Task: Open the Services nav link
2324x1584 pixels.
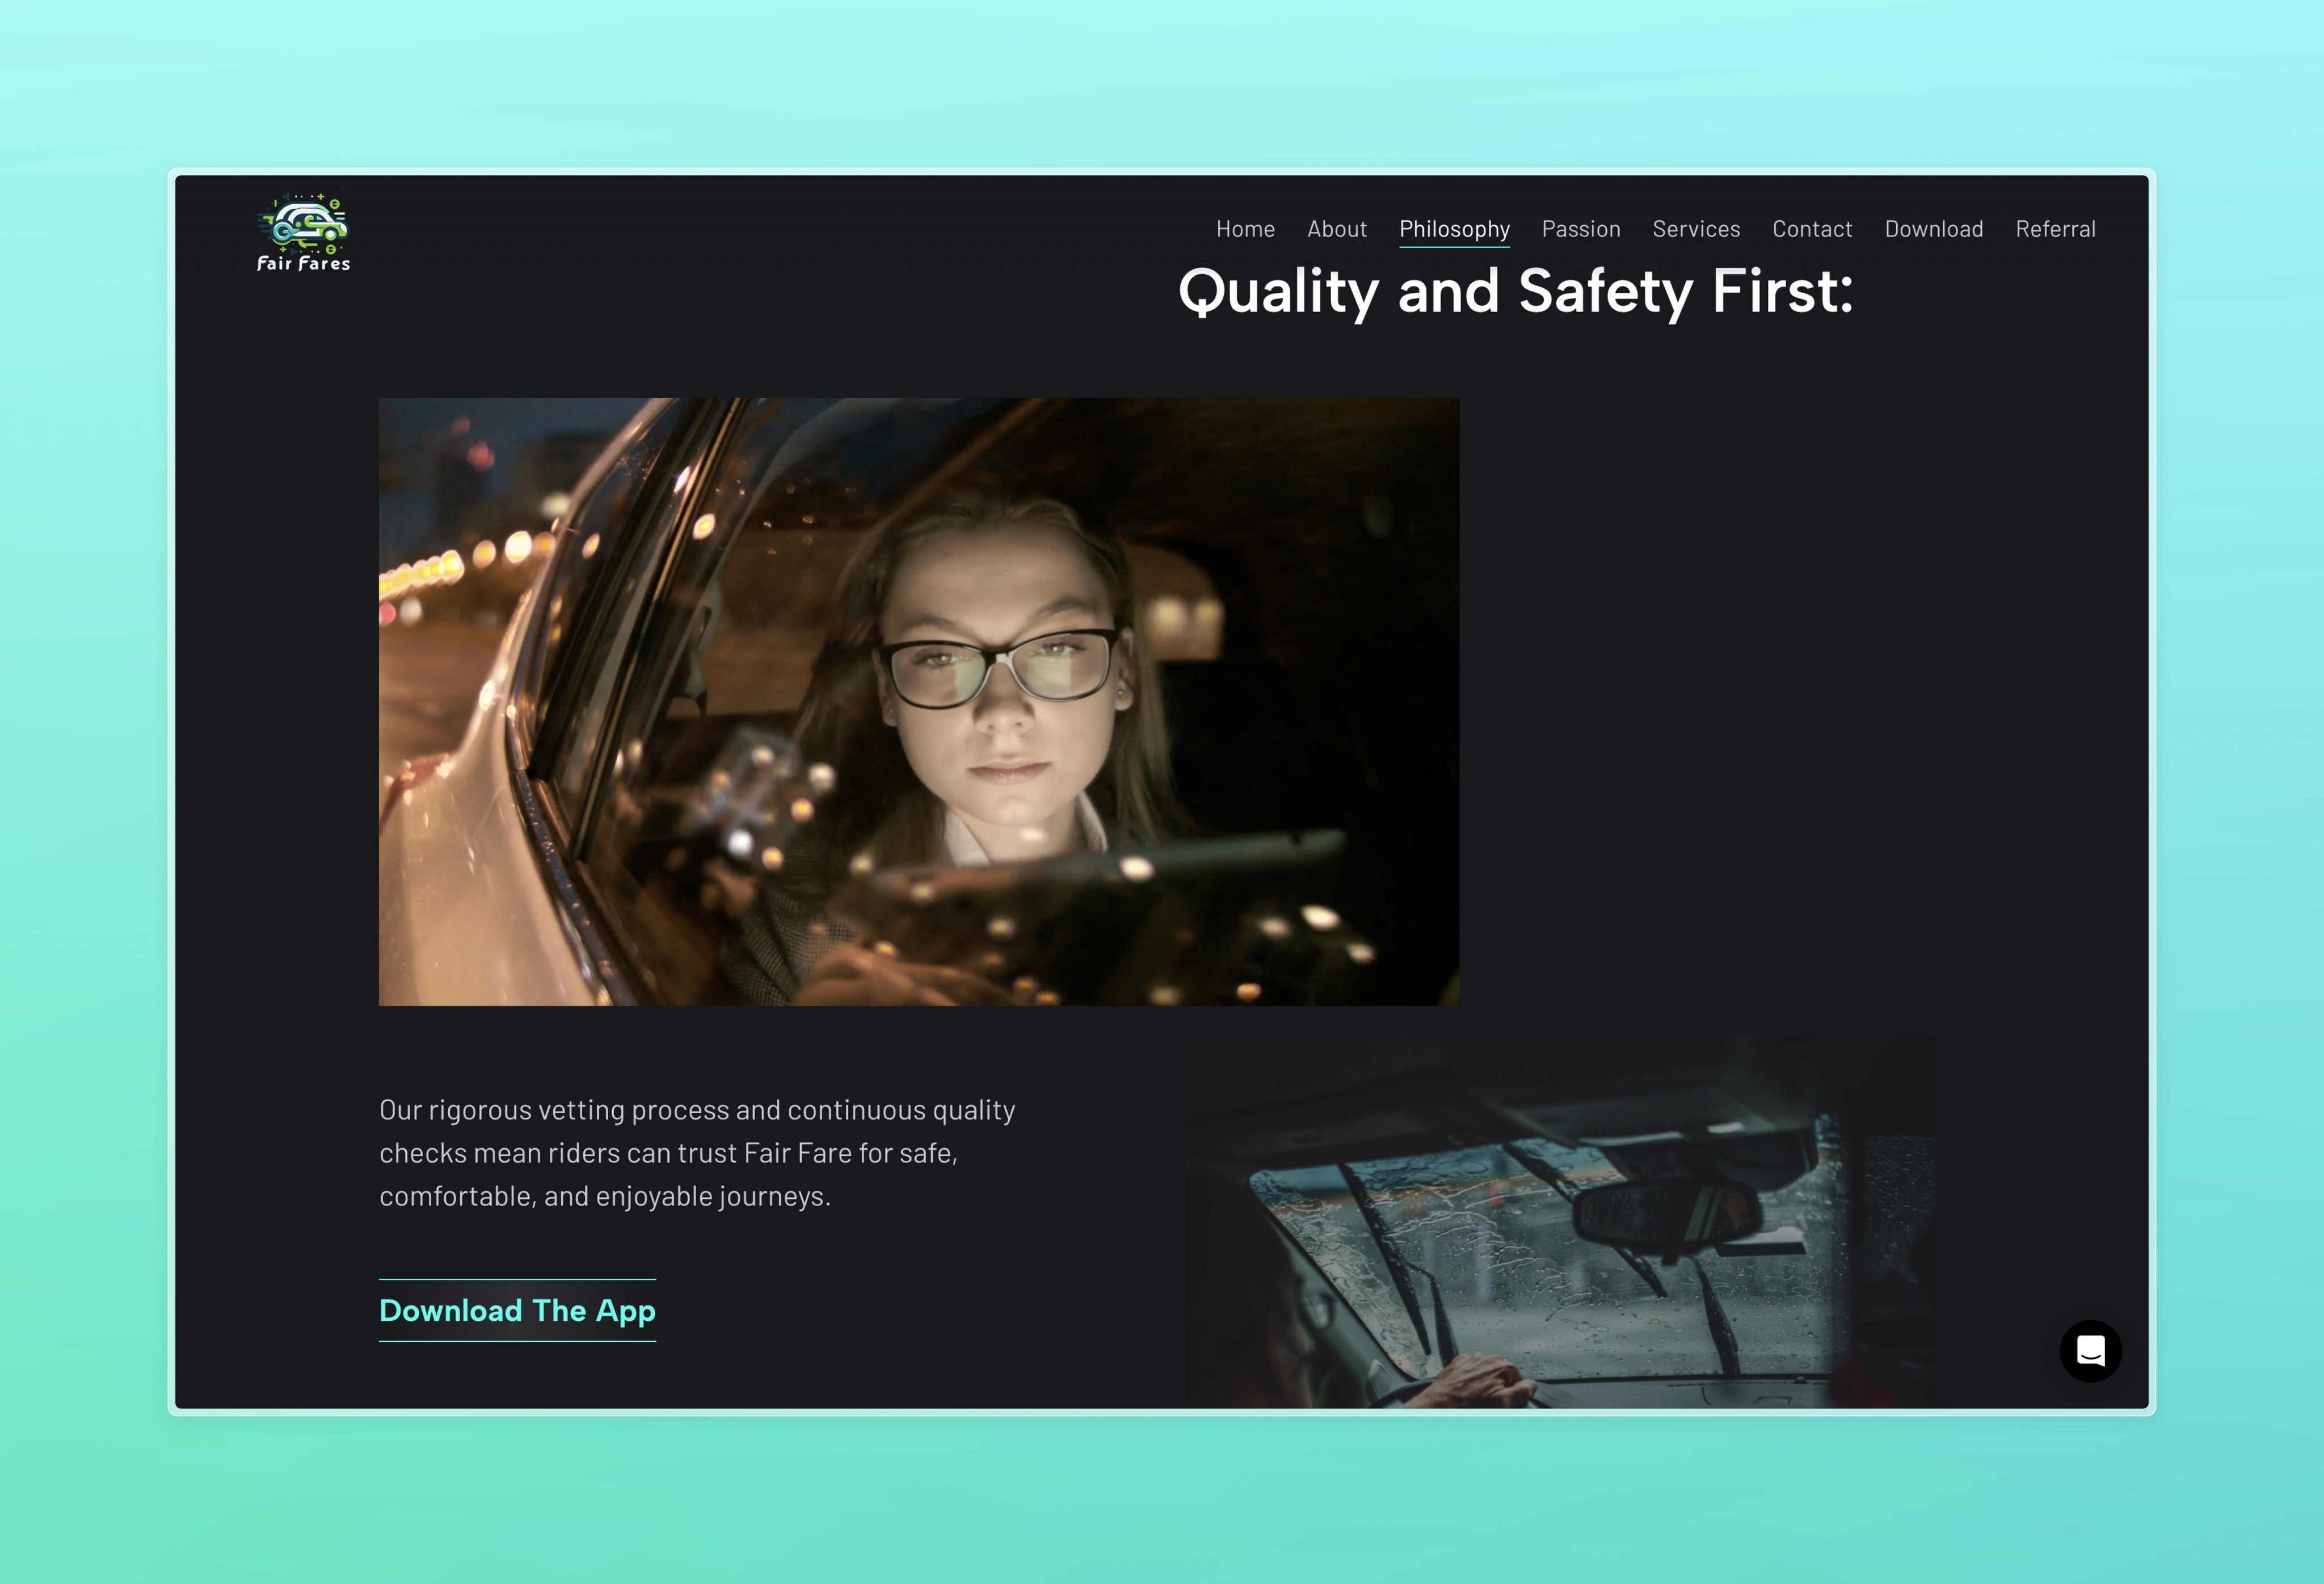Action: coord(1696,229)
